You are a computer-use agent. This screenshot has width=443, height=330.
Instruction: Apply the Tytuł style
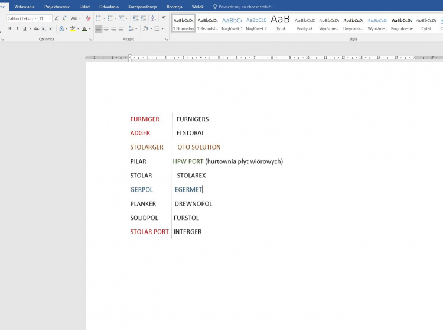[280, 22]
